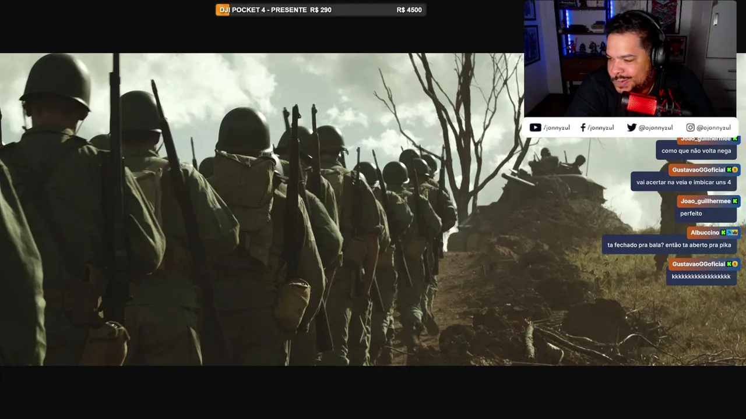The width and height of the screenshot is (746, 419).
Task: Click the DJI logo on the goal bar
Action: pos(223,10)
